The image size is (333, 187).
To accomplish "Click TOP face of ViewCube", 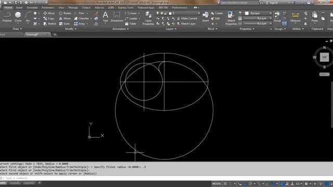I will (324, 57).
